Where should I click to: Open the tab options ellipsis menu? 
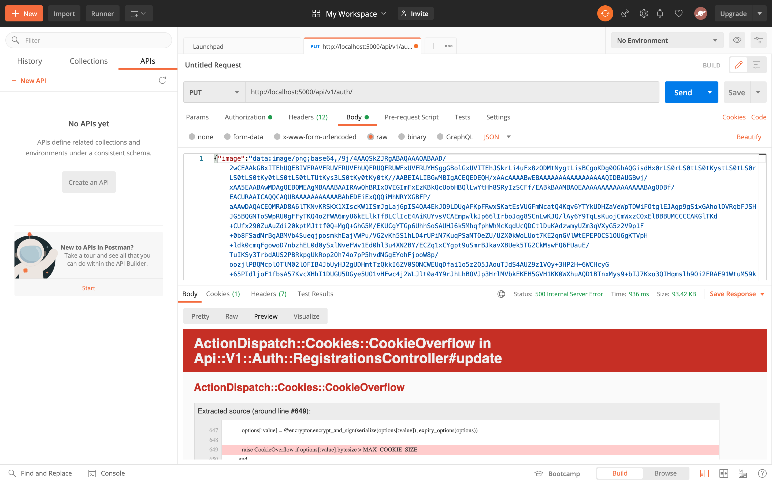(x=448, y=46)
